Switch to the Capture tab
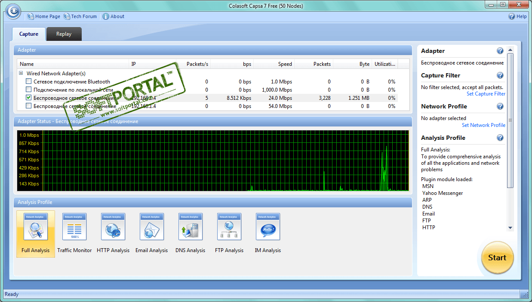 click(x=29, y=34)
